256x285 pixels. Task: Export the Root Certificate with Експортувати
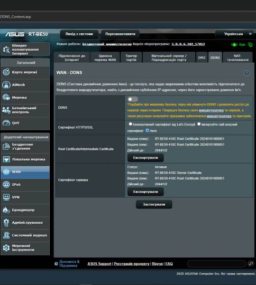[x=146, y=158]
